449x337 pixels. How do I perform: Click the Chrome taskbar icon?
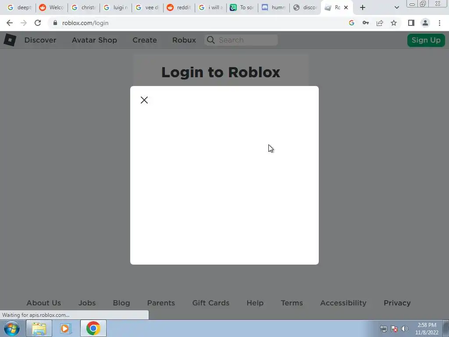click(x=93, y=328)
